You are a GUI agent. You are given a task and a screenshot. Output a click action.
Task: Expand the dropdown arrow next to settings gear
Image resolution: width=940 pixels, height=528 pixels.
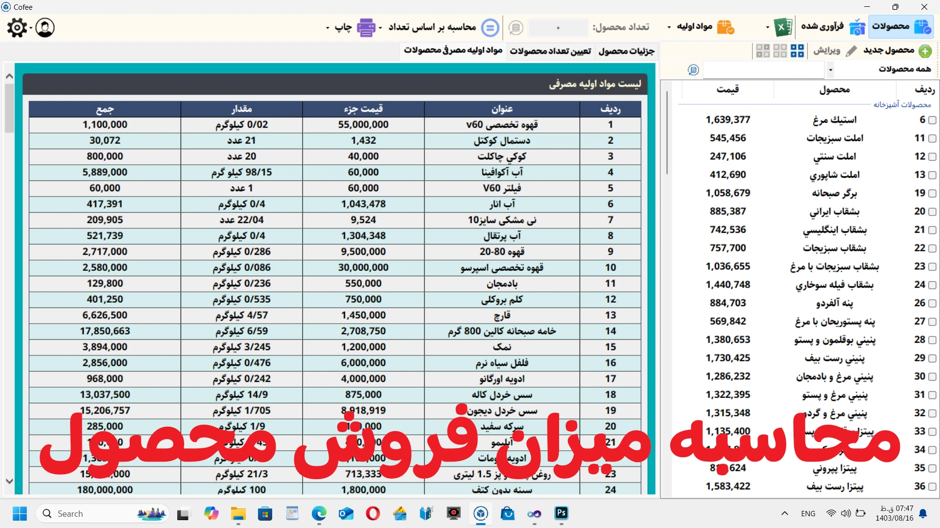point(31,27)
